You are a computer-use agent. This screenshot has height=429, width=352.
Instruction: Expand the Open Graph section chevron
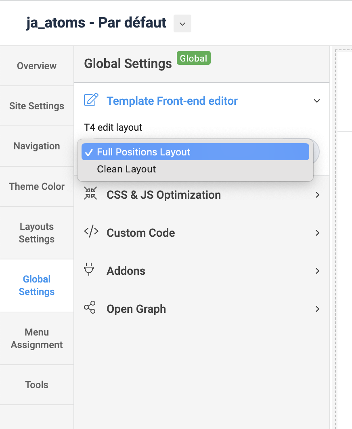(x=317, y=309)
